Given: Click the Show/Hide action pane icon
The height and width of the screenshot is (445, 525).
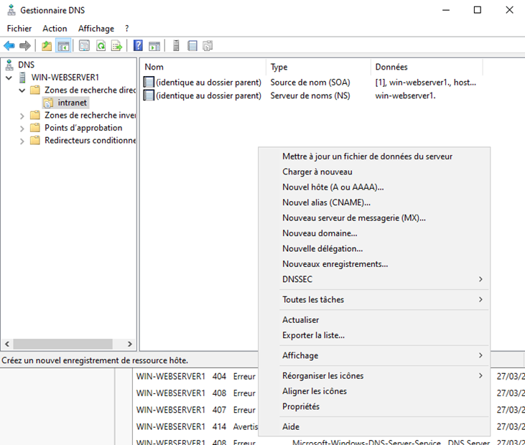Looking at the screenshot, I should point(154,45).
